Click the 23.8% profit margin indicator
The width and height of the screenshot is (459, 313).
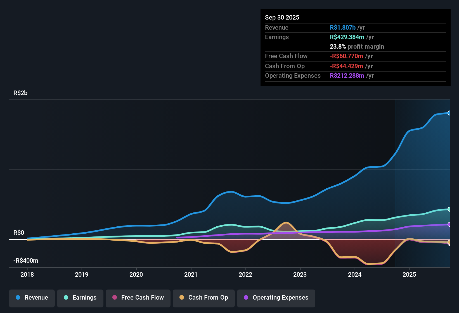pyautogui.click(x=357, y=46)
